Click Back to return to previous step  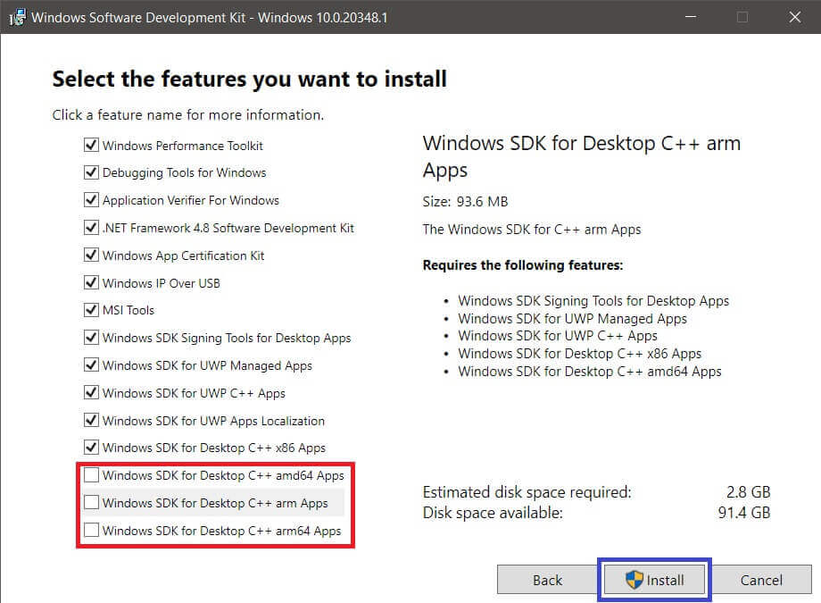coord(547,579)
